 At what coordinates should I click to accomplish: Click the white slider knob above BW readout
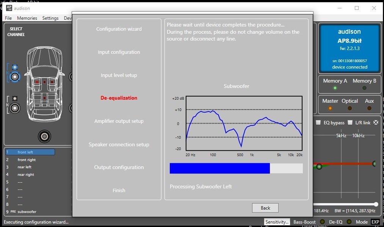click(376, 204)
